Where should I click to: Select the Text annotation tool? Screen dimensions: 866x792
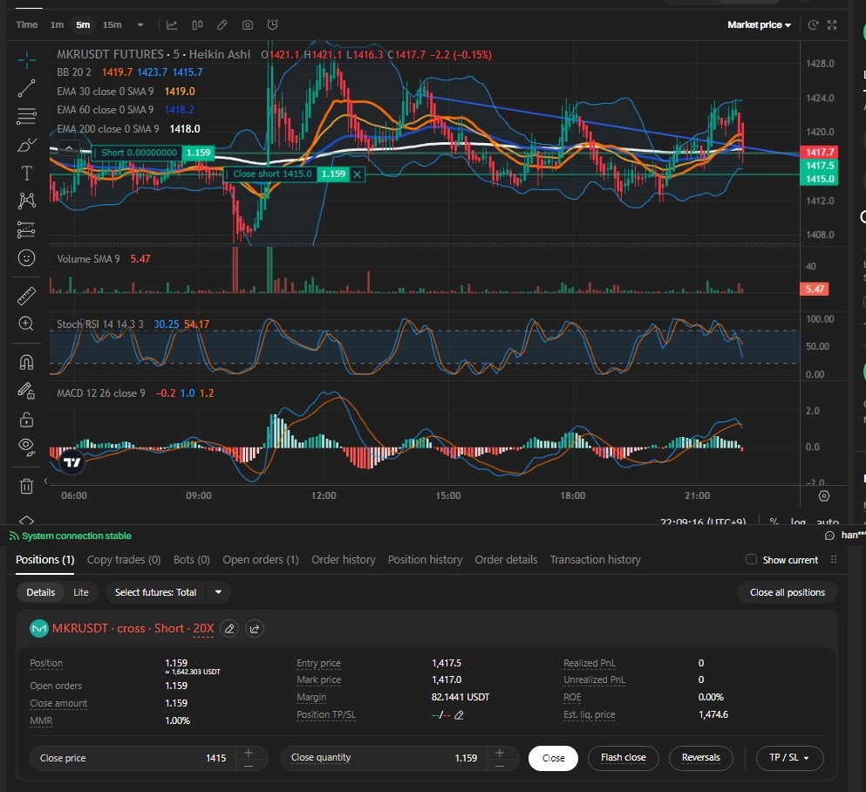pyautogui.click(x=26, y=174)
